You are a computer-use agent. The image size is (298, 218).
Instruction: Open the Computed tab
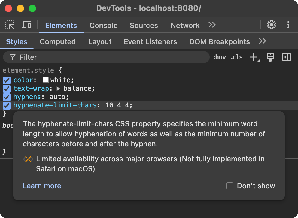pos(58,41)
